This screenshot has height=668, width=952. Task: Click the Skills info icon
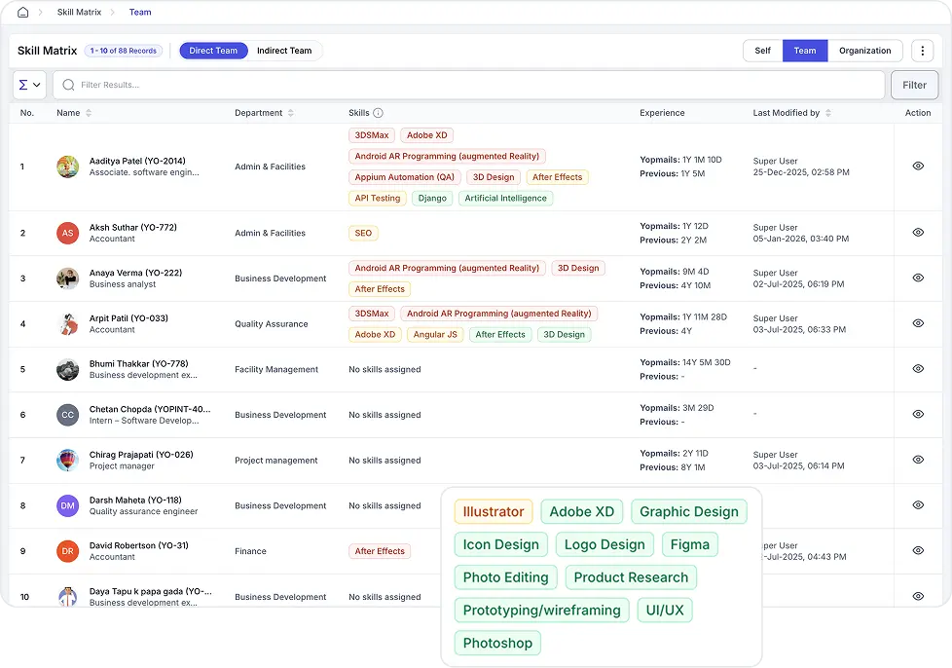[379, 113]
